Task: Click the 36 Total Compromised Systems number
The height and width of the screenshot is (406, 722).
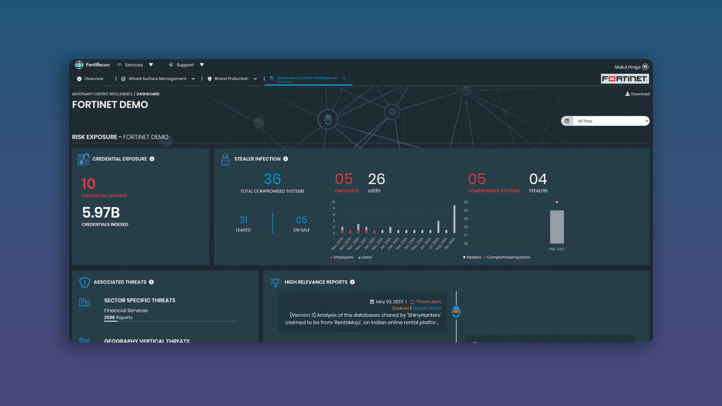Action: pyautogui.click(x=272, y=179)
